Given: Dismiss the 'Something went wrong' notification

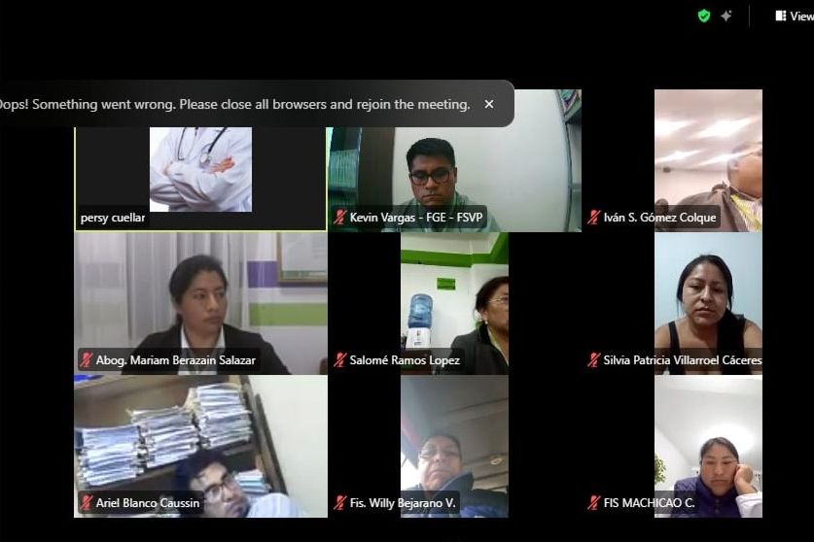Looking at the screenshot, I should tap(489, 104).
